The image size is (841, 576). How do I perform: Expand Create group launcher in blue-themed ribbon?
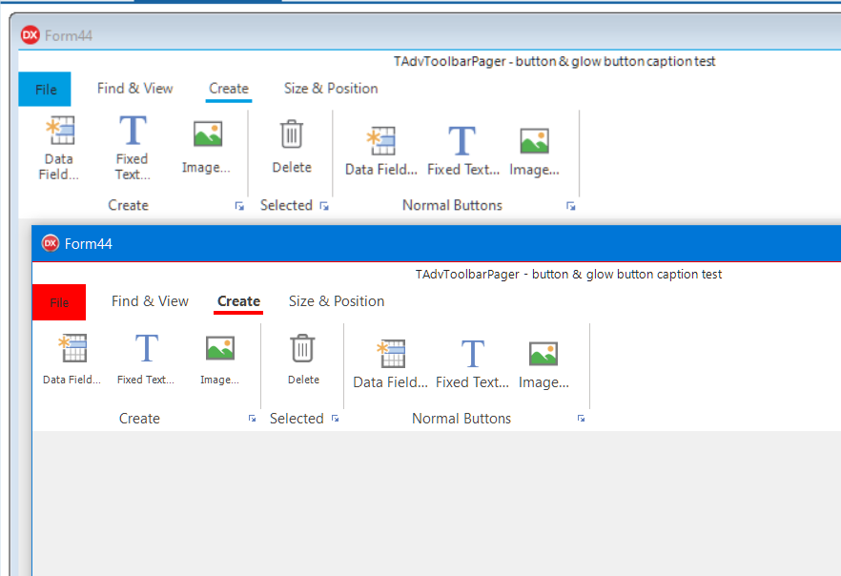pyautogui.click(x=239, y=206)
